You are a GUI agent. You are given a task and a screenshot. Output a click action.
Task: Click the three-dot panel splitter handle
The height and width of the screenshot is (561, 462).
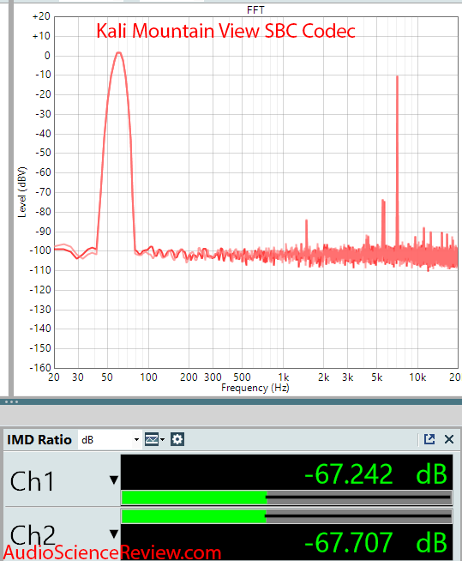coord(11,401)
